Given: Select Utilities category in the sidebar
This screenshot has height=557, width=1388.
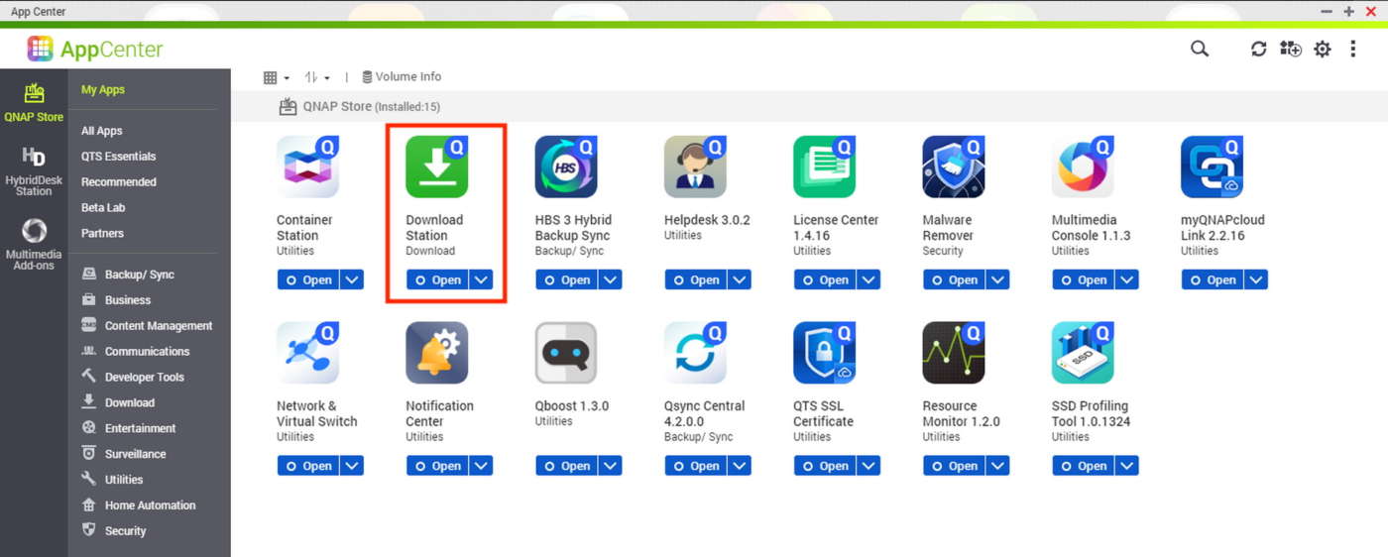Looking at the screenshot, I should click(x=112, y=480).
